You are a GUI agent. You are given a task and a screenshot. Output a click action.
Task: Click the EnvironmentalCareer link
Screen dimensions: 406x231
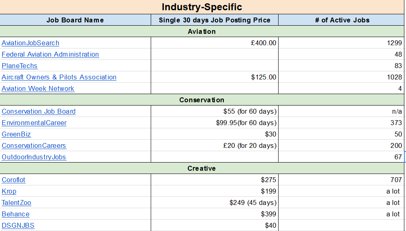point(34,123)
